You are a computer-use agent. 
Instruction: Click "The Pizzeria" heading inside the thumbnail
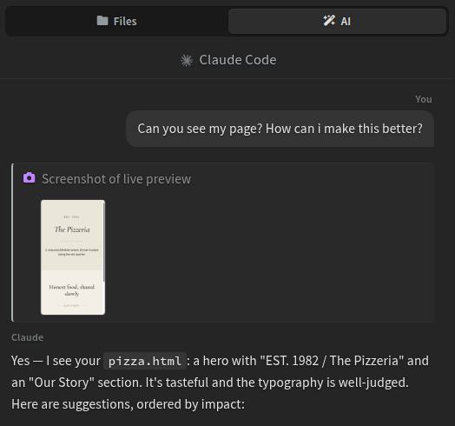click(x=72, y=230)
